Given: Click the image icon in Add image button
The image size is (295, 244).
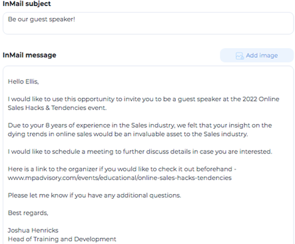Looking at the screenshot, I should (240, 56).
